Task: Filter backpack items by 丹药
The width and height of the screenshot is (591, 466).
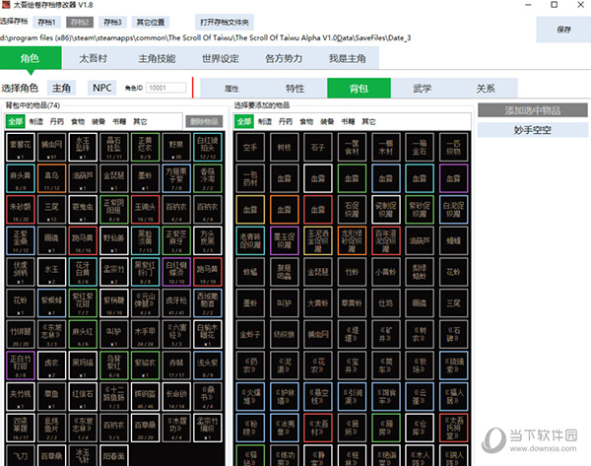Action: [x=57, y=121]
